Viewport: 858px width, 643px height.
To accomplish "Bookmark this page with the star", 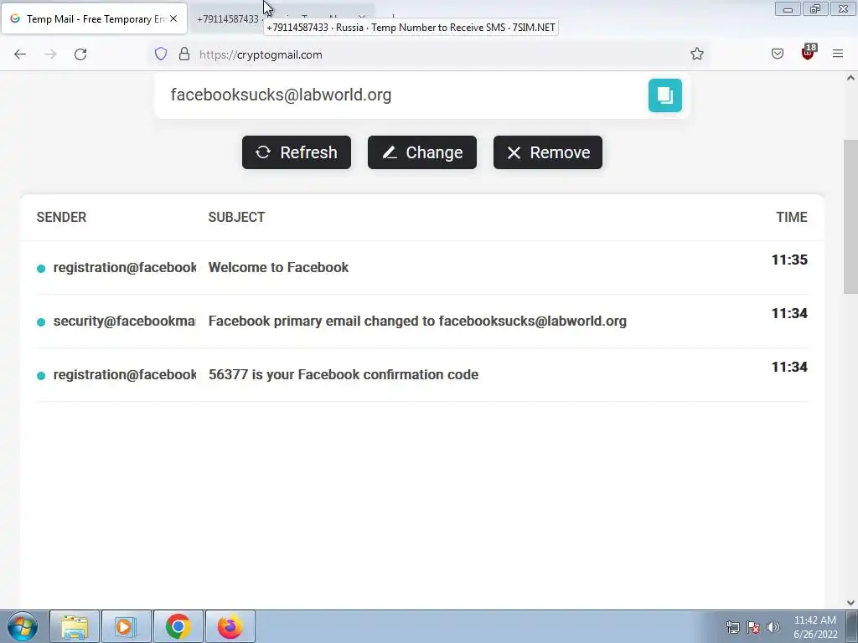I will [x=696, y=54].
